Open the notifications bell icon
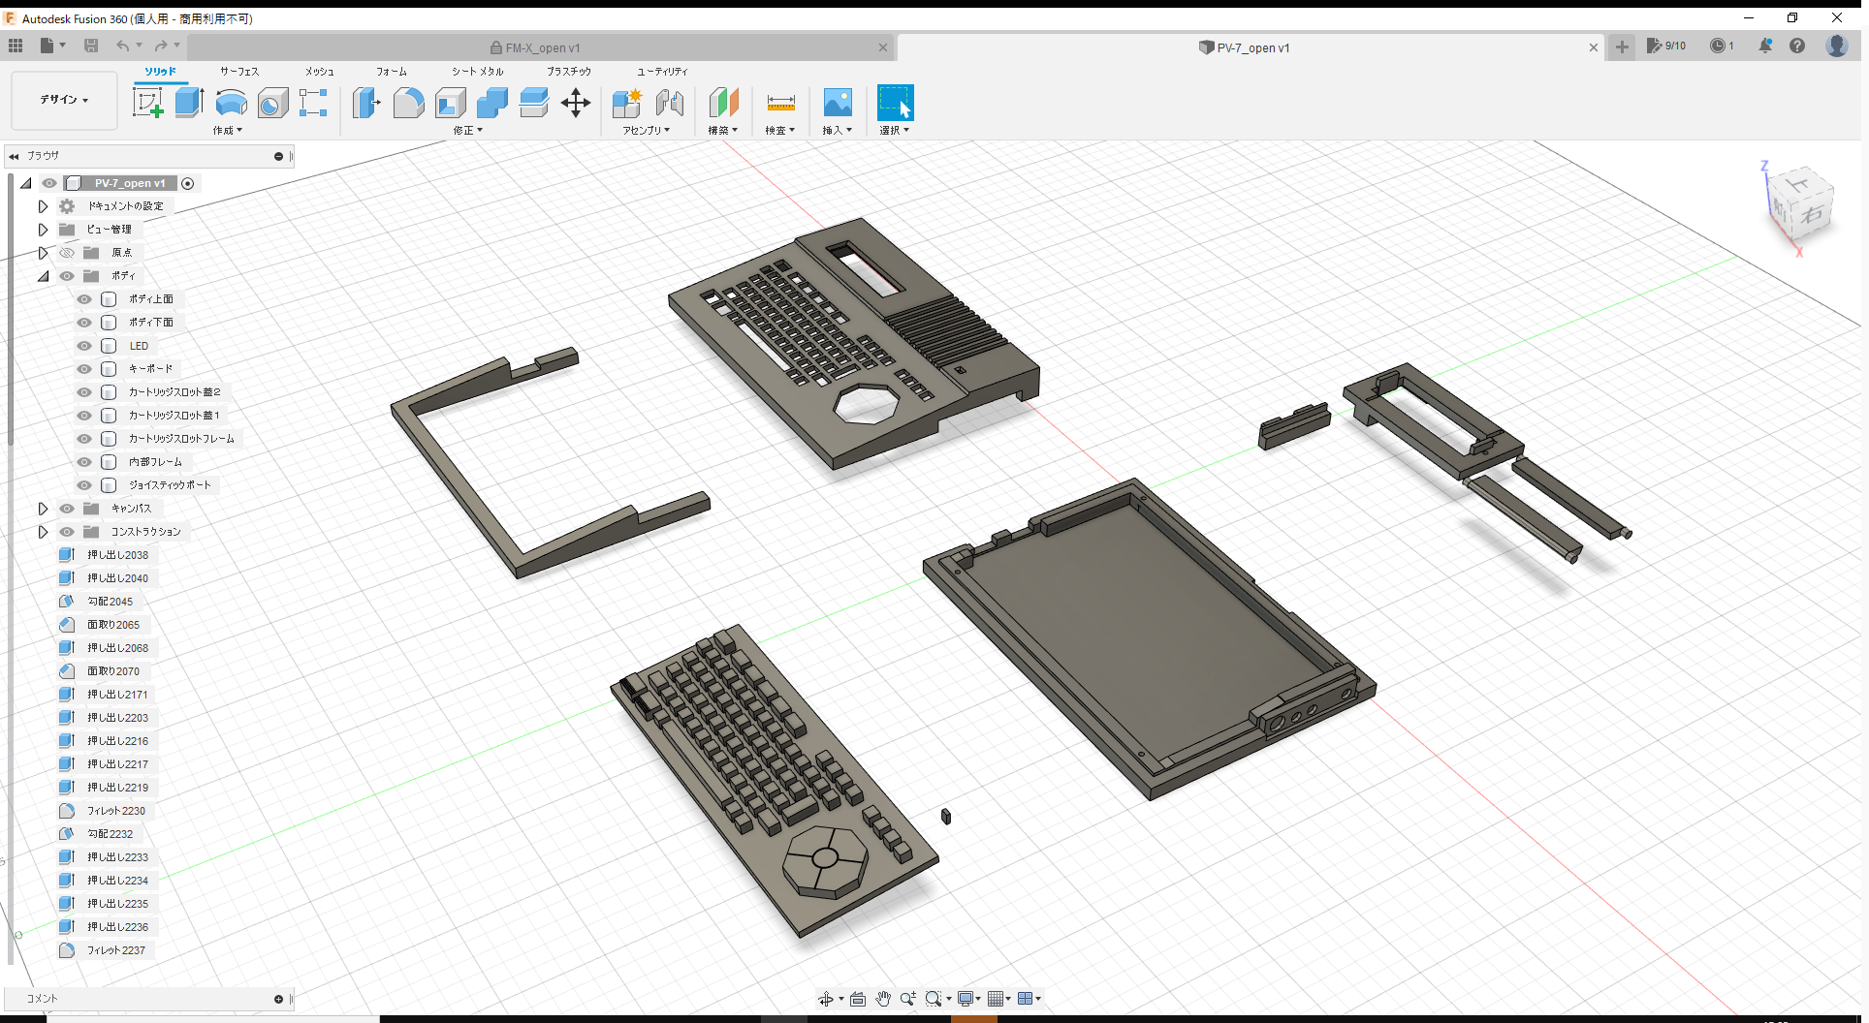 pyautogui.click(x=1764, y=46)
